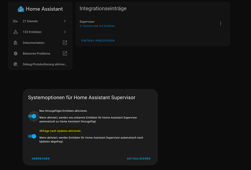Click the ABBRECHEN button
This screenshot has width=251, height=170.
pos(41,158)
